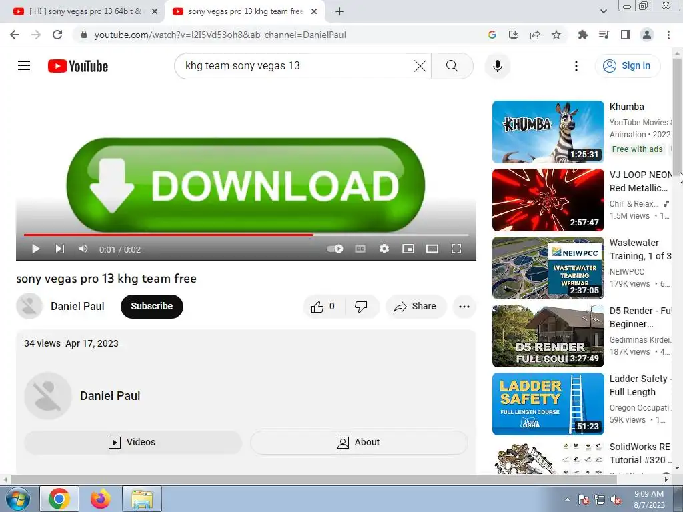Skip to next video
683x512 pixels.
pos(59,249)
